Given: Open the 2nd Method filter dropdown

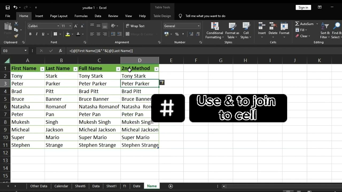Looking at the screenshot, I should point(156,69).
